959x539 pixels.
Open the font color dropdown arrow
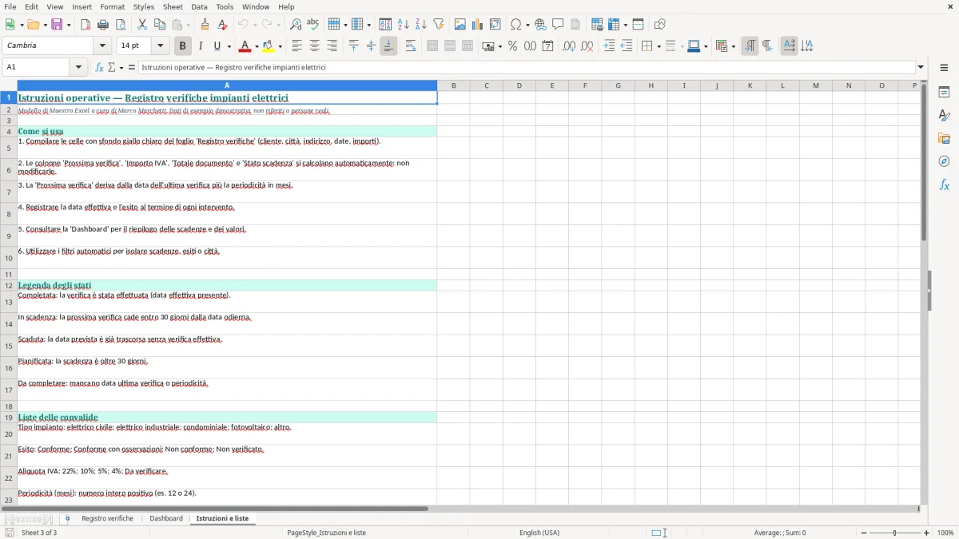(x=257, y=46)
